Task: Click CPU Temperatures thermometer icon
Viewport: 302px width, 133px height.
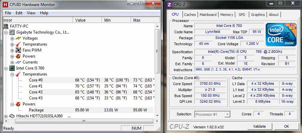Action: tap(18, 74)
